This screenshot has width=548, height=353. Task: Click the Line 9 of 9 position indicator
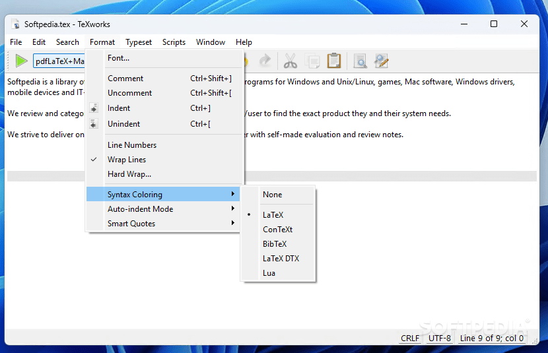(x=492, y=338)
